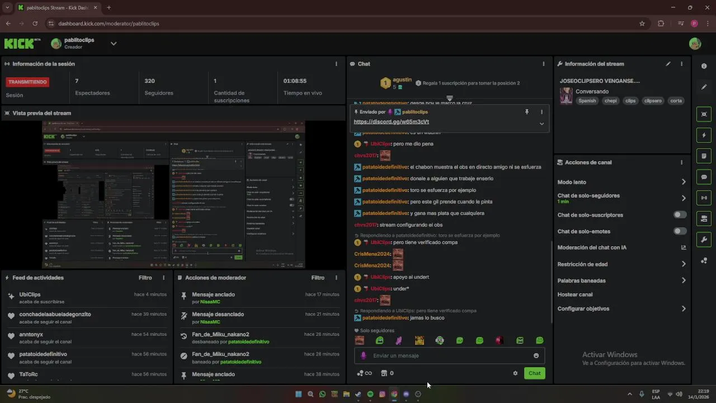Unpin the pinned discord message

[526, 112]
